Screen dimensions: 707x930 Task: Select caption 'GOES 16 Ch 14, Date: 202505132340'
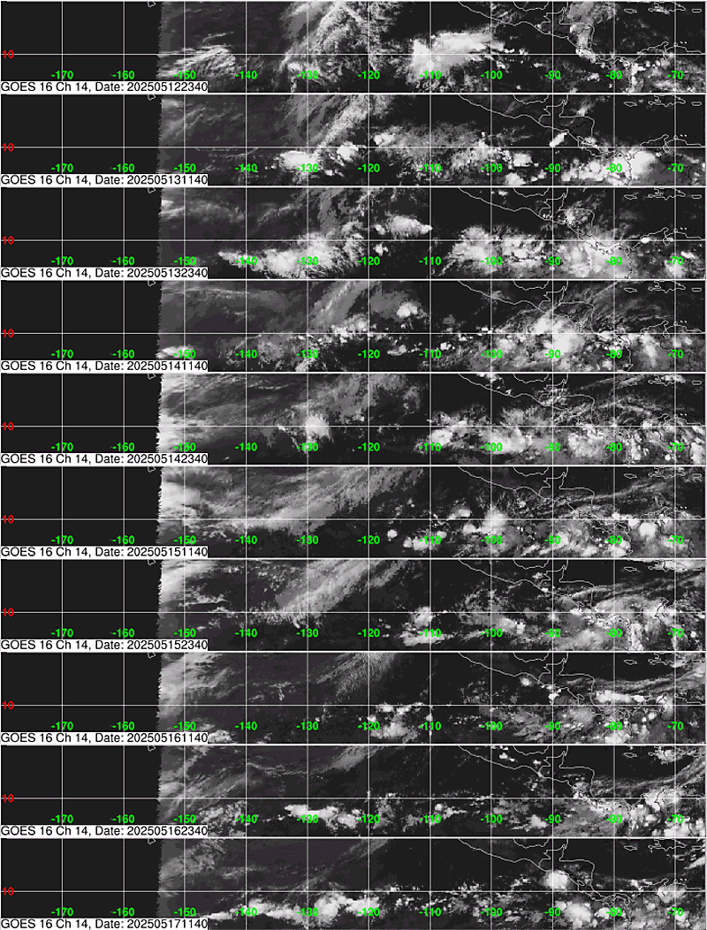point(104,273)
